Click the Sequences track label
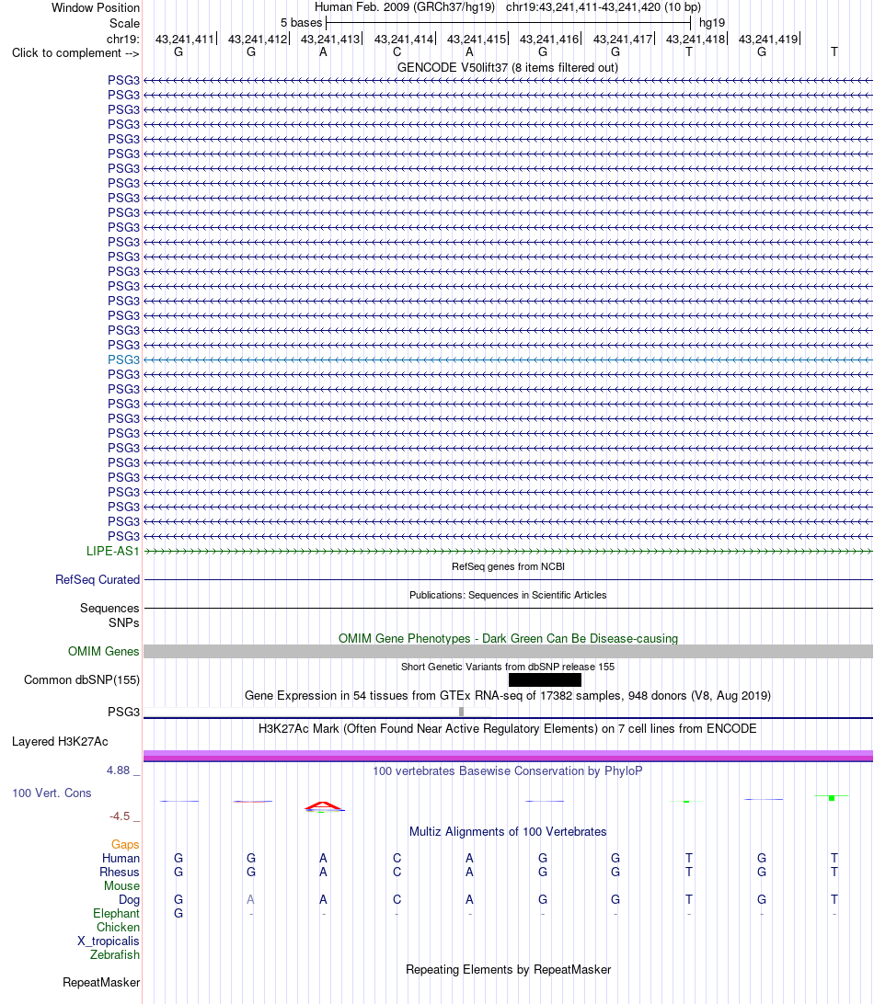This screenshot has width=874, height=1004. coord(109,609)
